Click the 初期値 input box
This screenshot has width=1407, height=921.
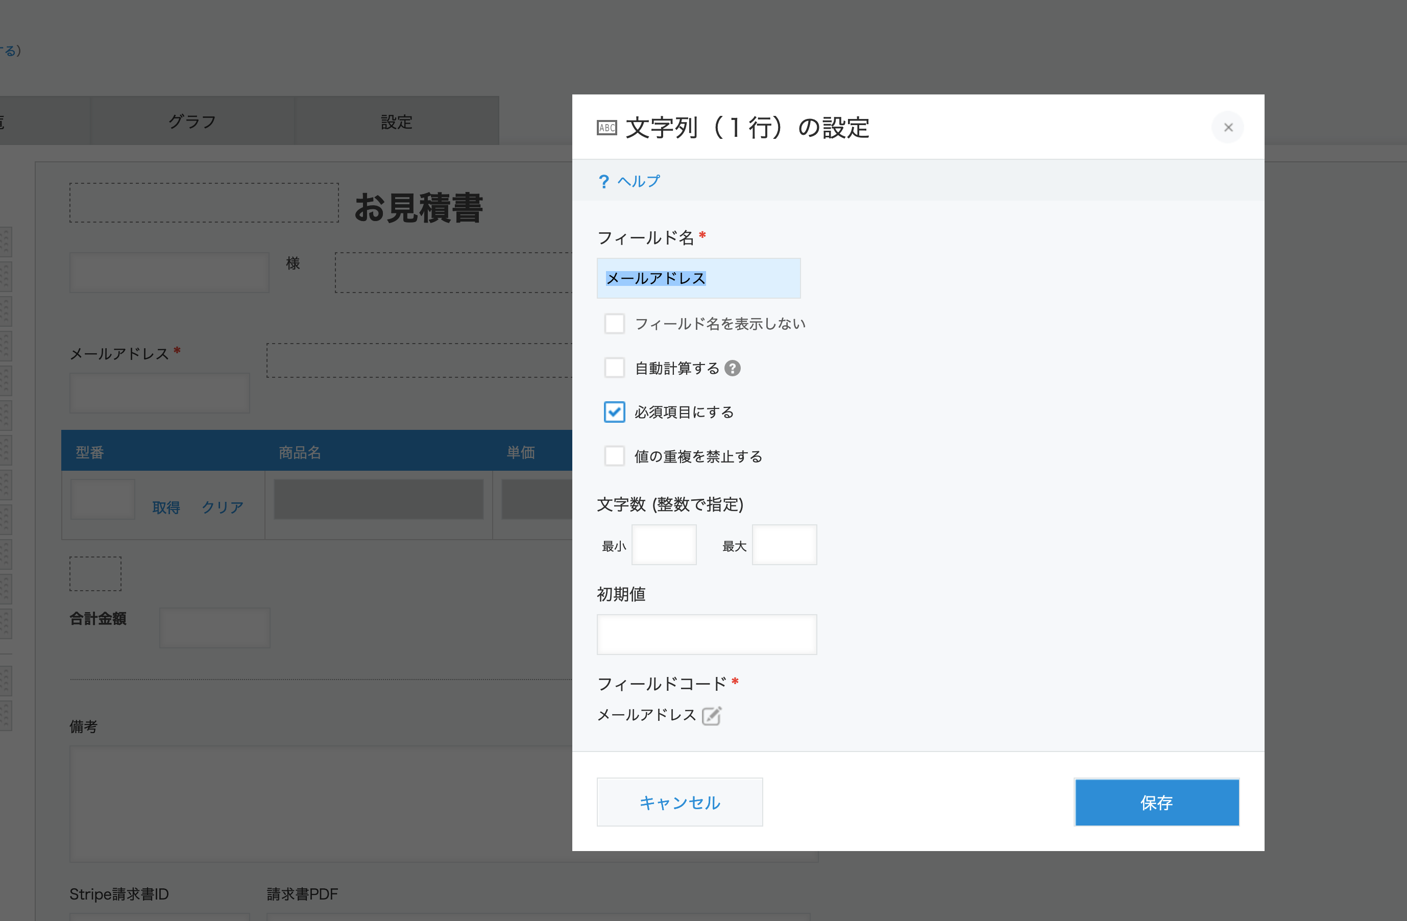tap(707, 635)
